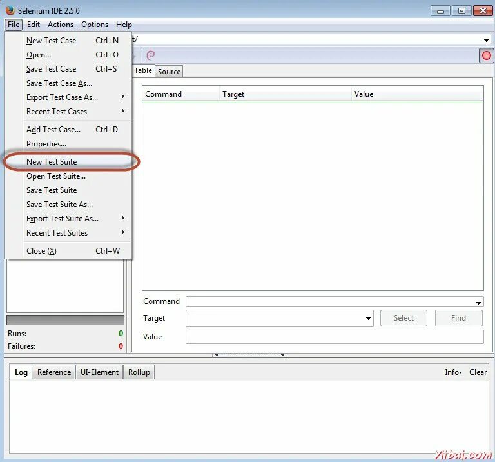The image size is (495, 462).
Task: Click the spiral rollup rules icon
Action: pos(151,55)
